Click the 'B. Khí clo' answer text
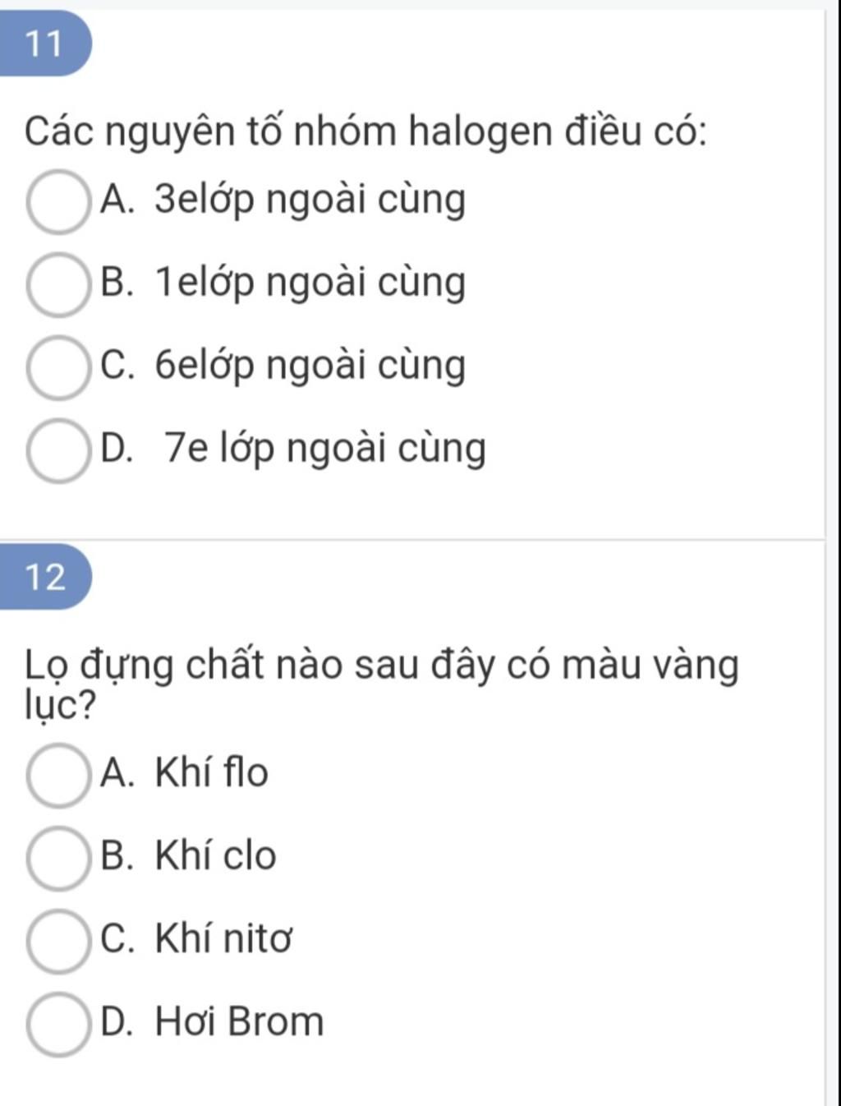Screen dimensions: 841x1106 click(188, 856)
